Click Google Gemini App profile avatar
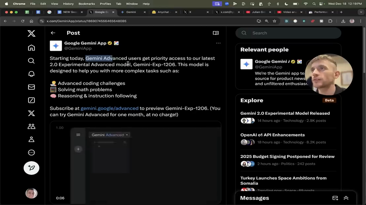 pyautogui.click(x=56, y=46)
